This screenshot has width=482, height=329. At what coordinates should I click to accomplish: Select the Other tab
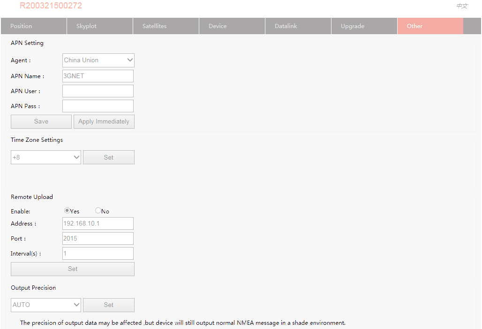(x=430, y=26)
